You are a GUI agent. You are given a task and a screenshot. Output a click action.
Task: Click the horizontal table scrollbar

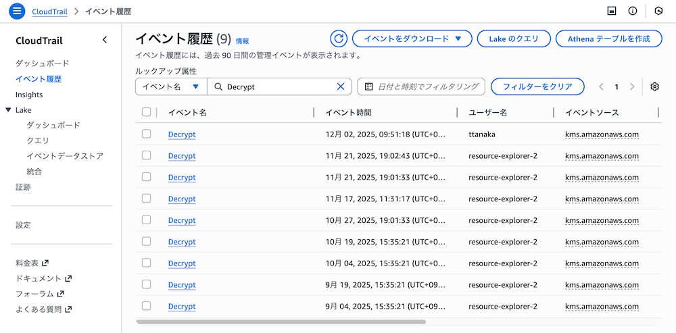pyautogui.click(x=281, y=322)
